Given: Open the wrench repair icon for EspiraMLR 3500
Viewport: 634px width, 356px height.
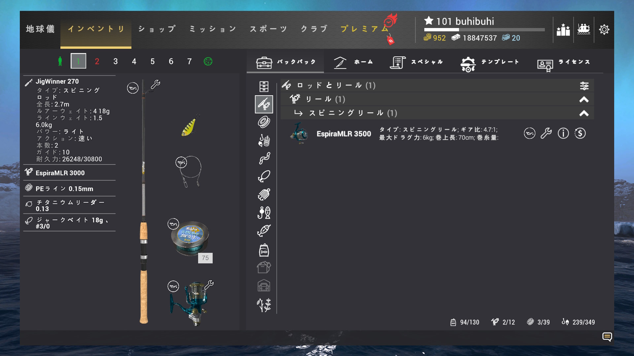Looking at the screenshot, I should pos(546,133).
